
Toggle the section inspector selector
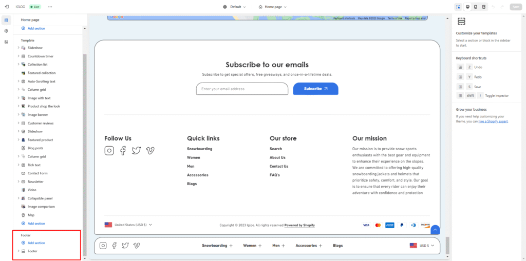tap(458, 7)
